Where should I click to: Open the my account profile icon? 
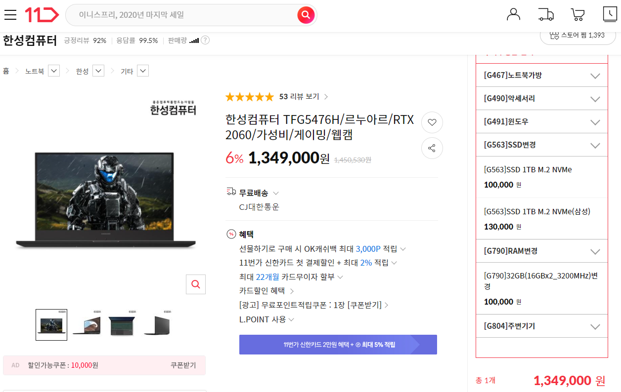(x=514, y=14)
